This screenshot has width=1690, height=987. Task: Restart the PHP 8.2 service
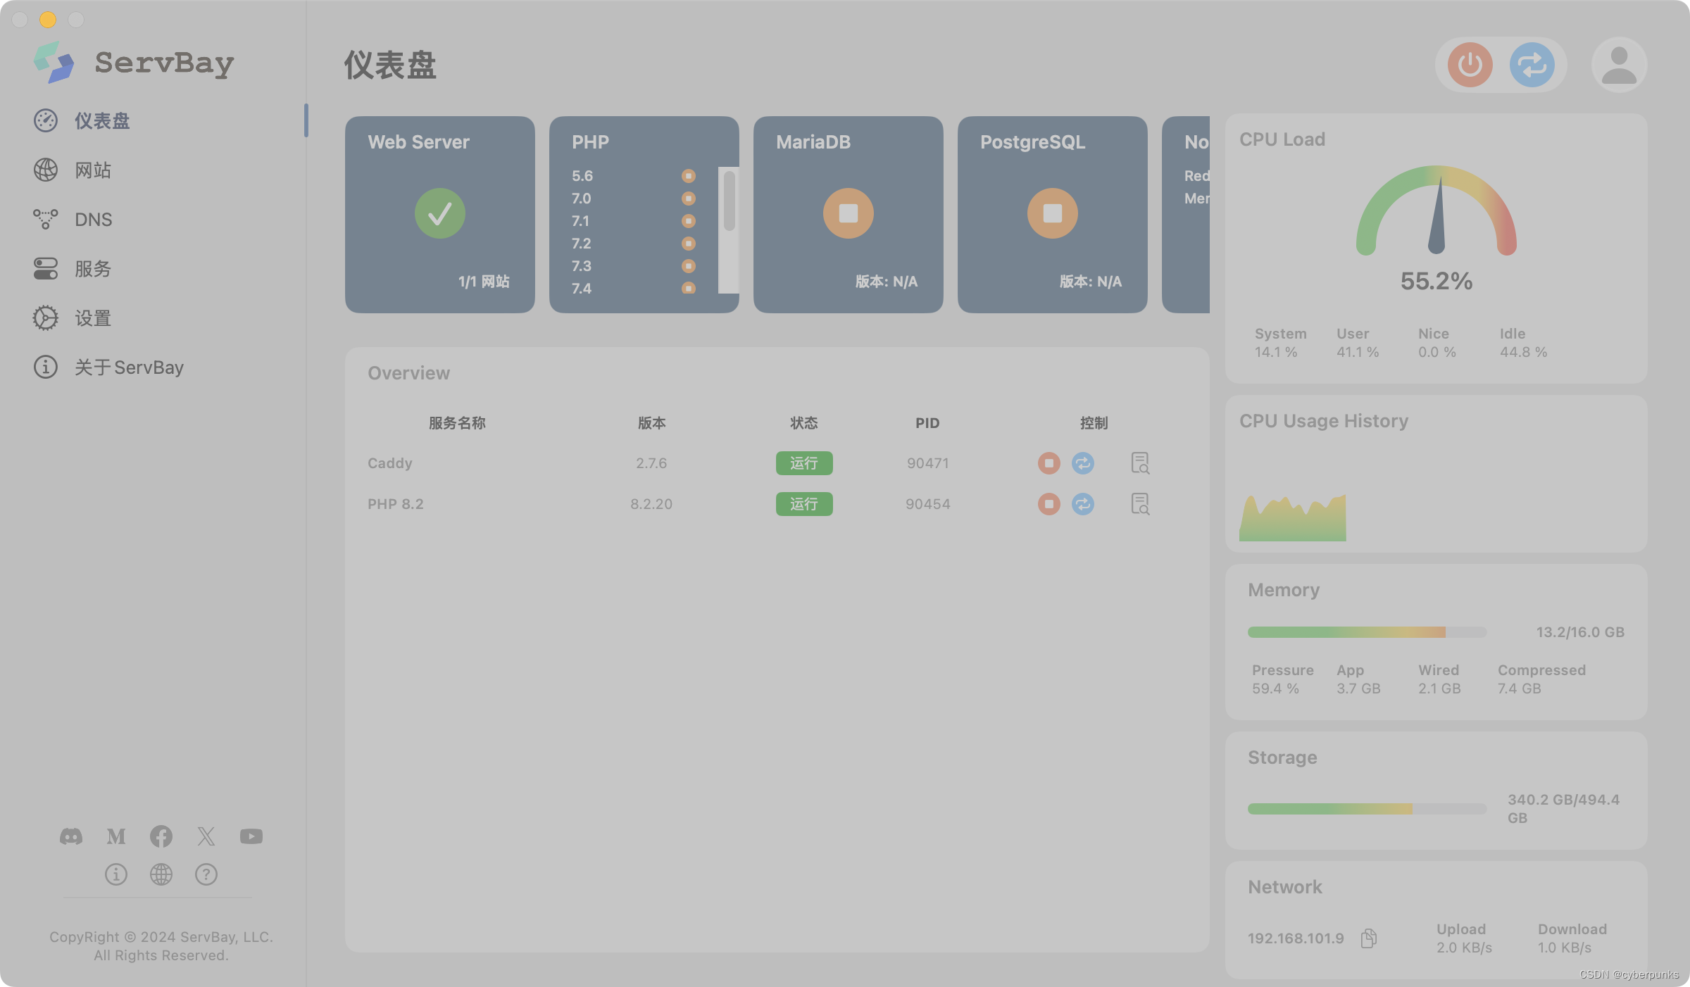pos(1083,504)
